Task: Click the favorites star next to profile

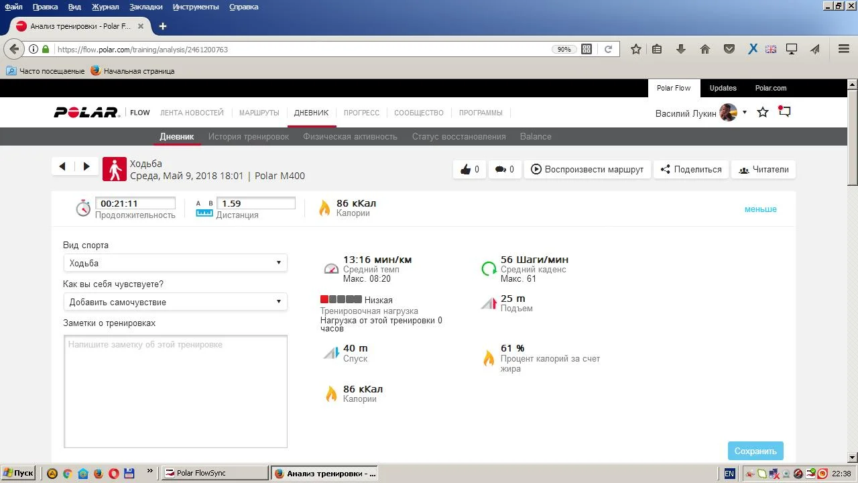Action: click(x=763, y=112)
